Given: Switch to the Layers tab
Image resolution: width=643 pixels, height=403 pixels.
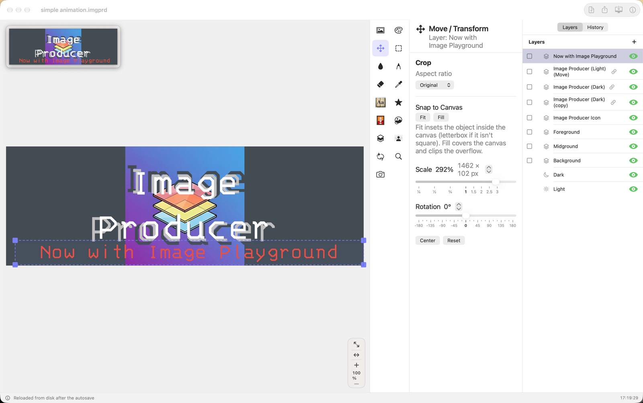Looking at the screenshot, I should [x=570, y=27].
